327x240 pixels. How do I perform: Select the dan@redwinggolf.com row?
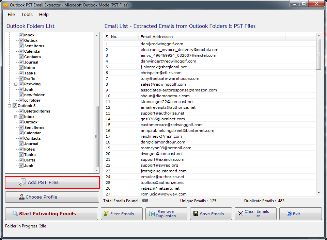pyautogui.click(x=209, y=44)
